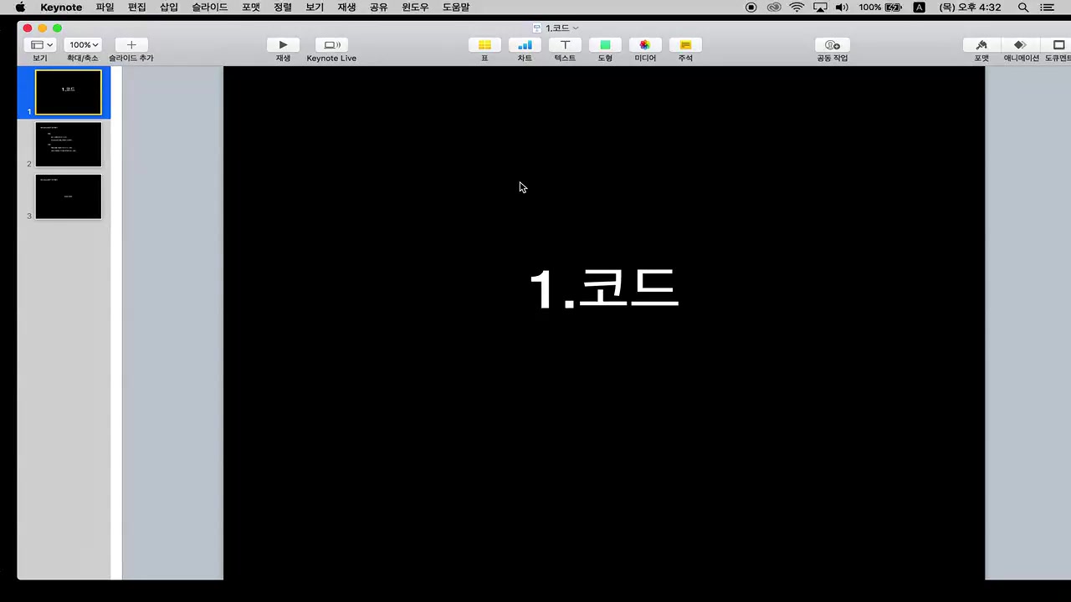Screen dimensions: 1071x602
Task: Open the 슬라이드 menu in menu bar
Action: click(x=209, y=8)
